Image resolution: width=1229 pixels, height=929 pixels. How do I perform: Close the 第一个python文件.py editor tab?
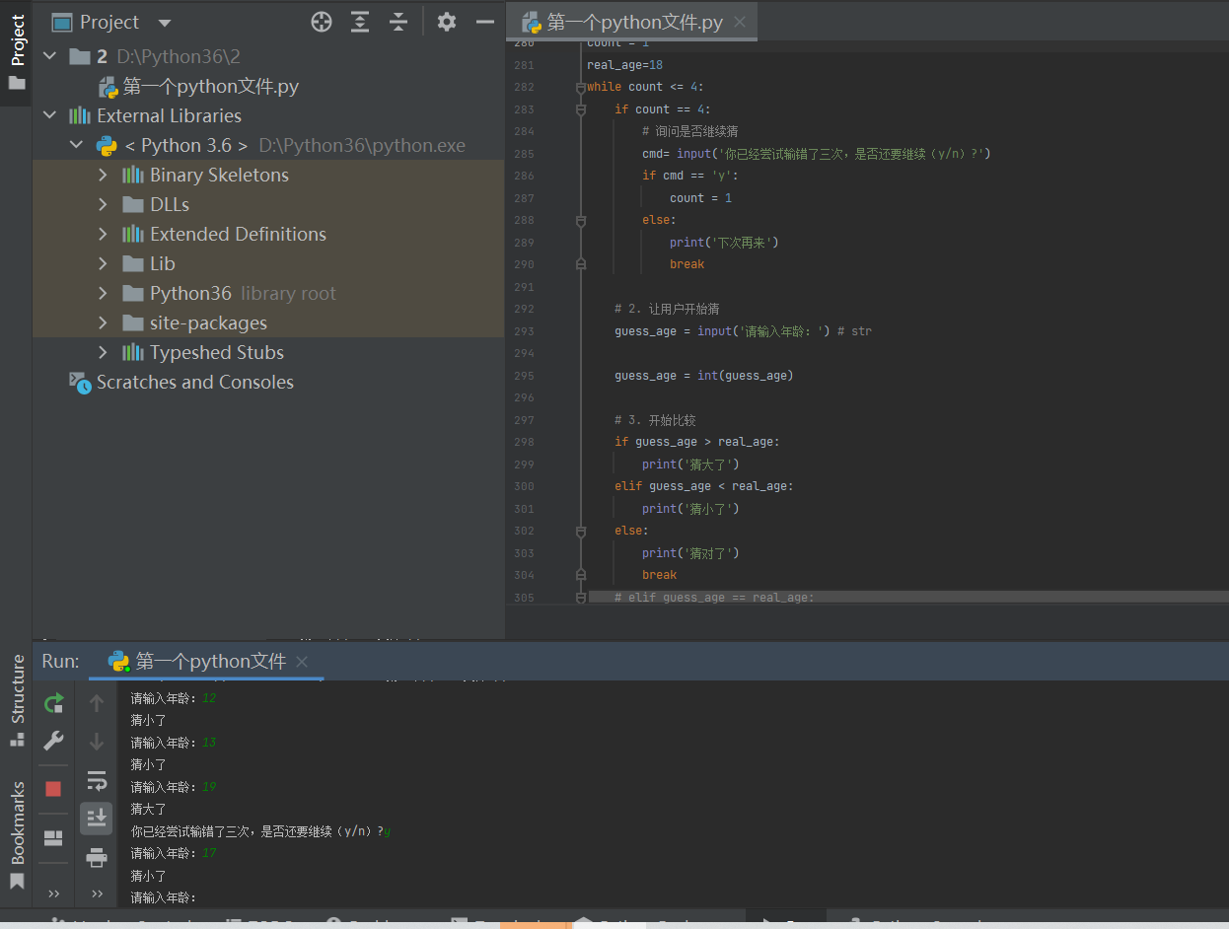[740, 23]
